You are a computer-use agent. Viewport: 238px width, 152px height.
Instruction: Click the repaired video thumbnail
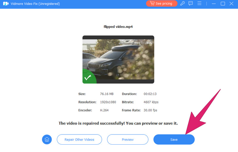(118, 59)
